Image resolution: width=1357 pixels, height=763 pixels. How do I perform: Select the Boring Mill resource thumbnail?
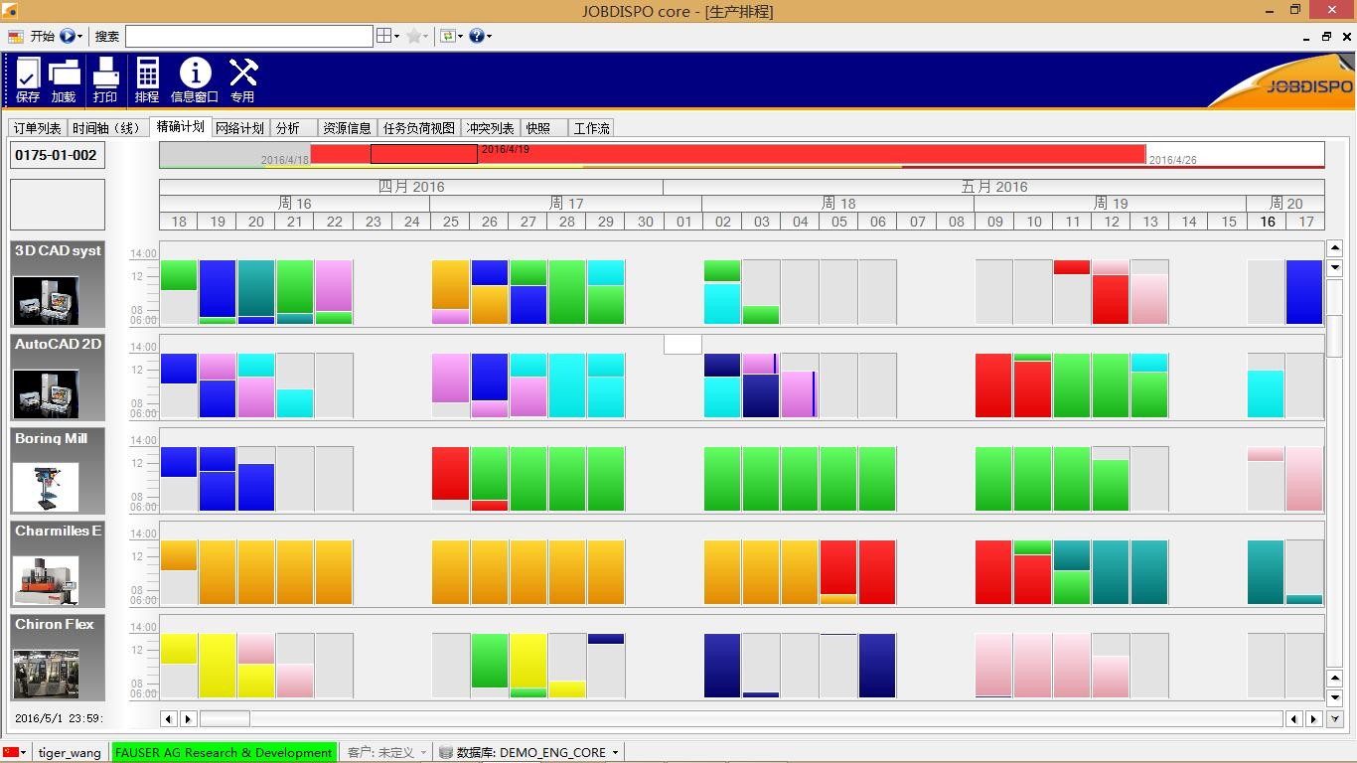(46, 487)
